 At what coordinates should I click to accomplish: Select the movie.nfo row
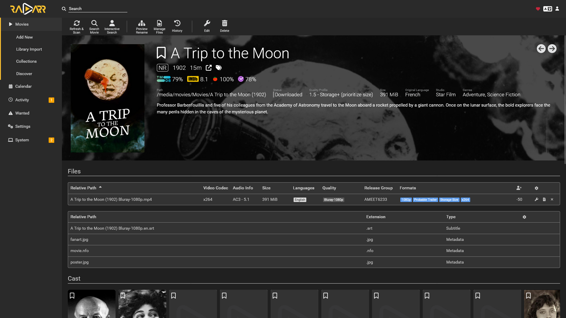point(314,251)
